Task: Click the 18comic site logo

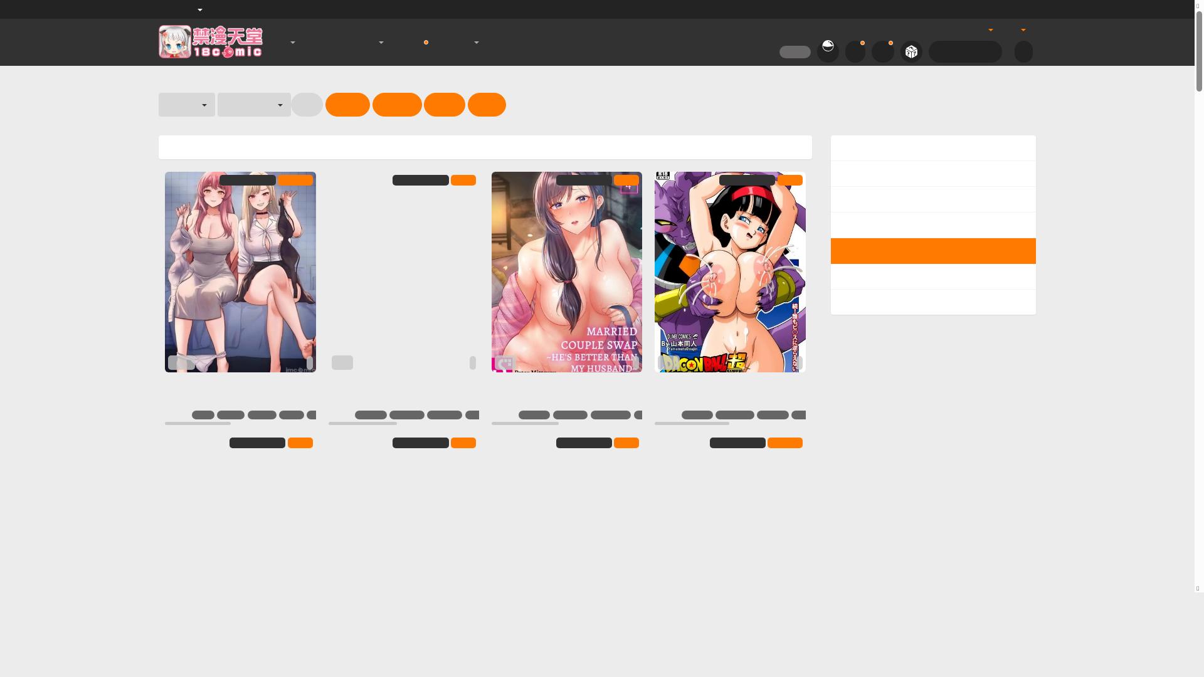Action: click(210, 41)
